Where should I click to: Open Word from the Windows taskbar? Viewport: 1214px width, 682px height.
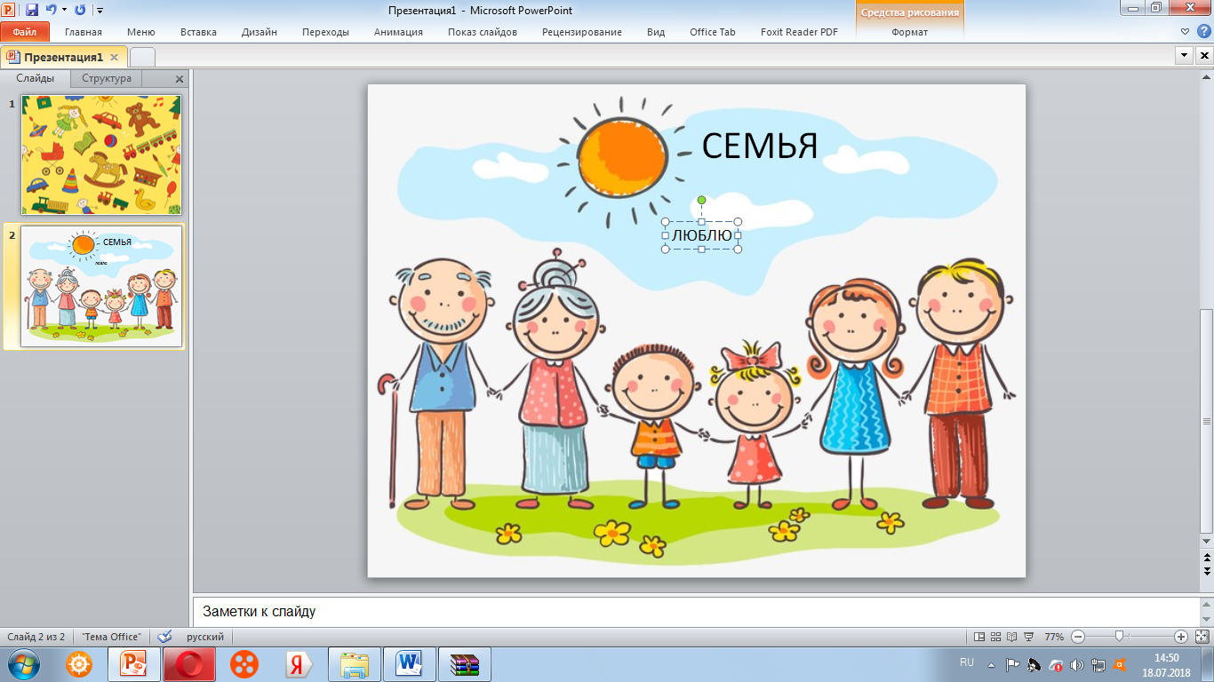click(410, 664)
